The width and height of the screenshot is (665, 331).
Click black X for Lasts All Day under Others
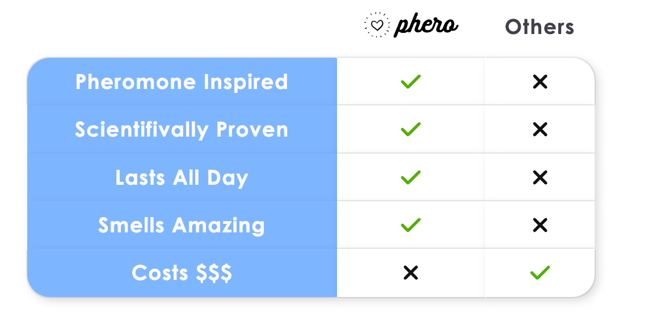point(540,178)
